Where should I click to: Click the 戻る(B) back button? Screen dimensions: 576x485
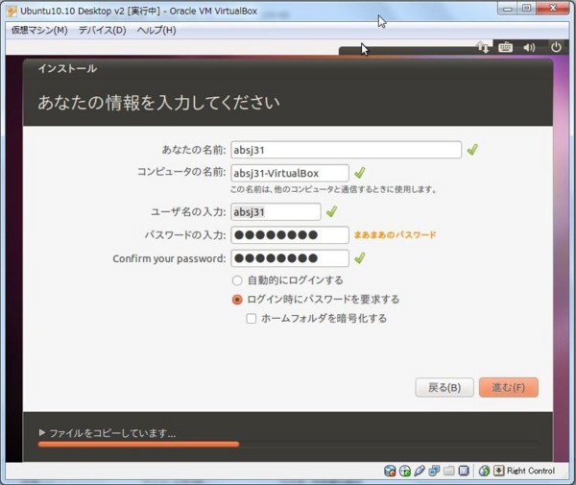click(x=444, y=387)
